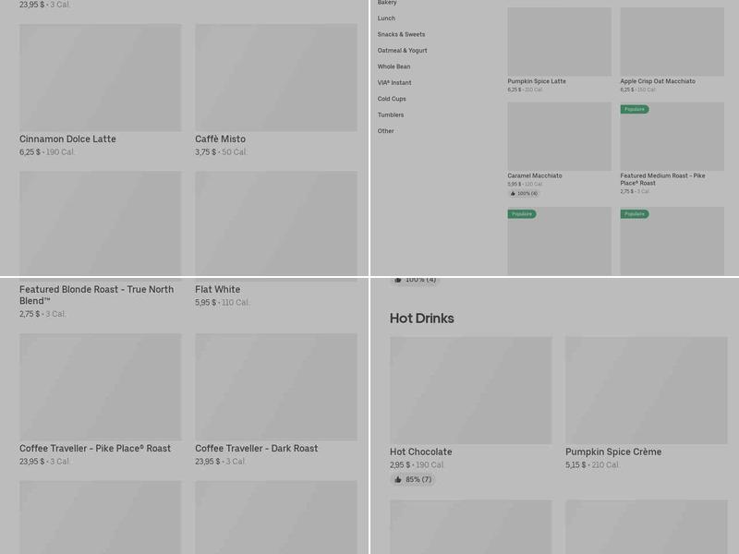Click the Coffee Traveller - Pike Place Roast image
The width and height of the screenshot is (739, 554).
[100, 387]
